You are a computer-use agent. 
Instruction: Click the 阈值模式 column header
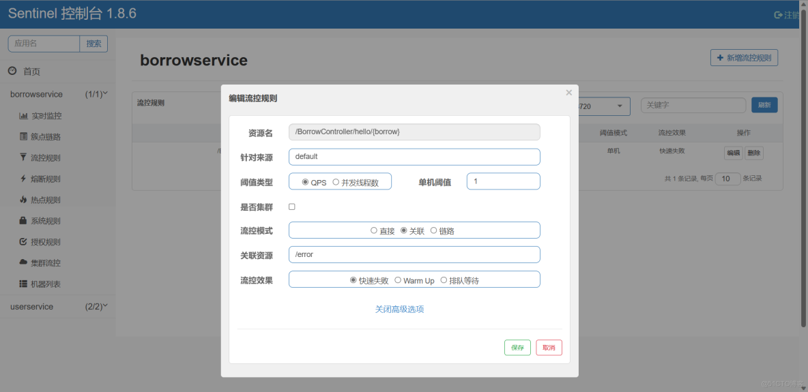coord(614,133)
